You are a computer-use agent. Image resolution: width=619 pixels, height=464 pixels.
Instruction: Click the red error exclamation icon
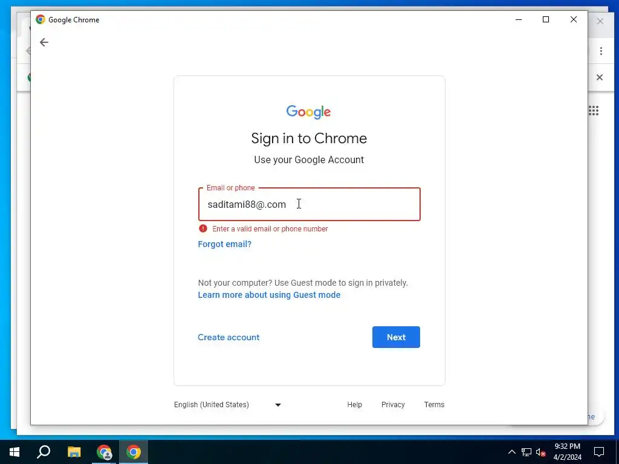[203, 228]
